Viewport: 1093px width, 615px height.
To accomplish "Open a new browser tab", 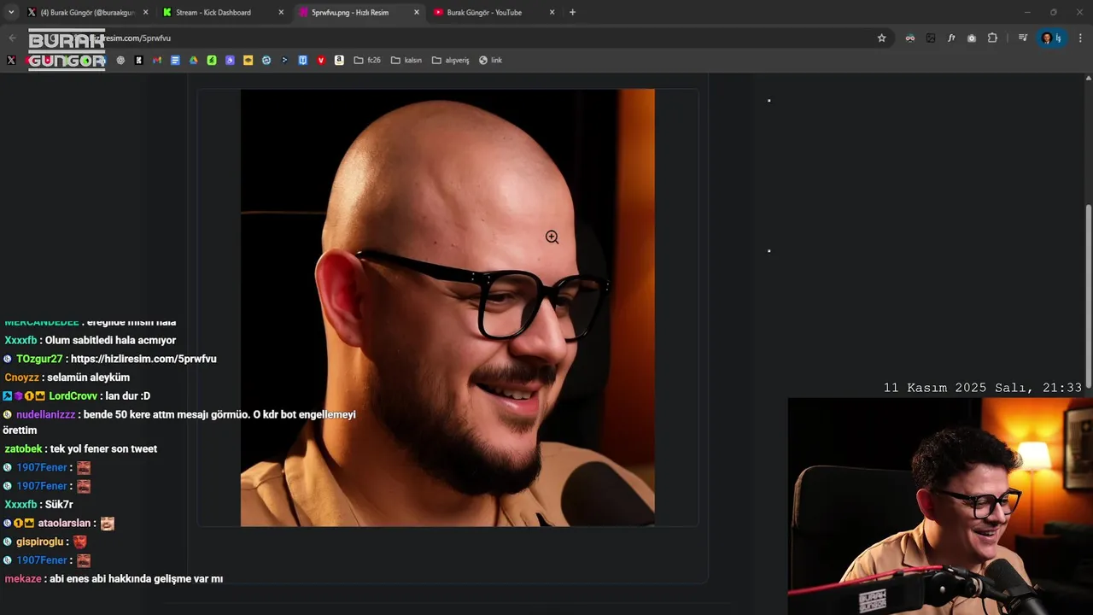I will coord(572,12).
